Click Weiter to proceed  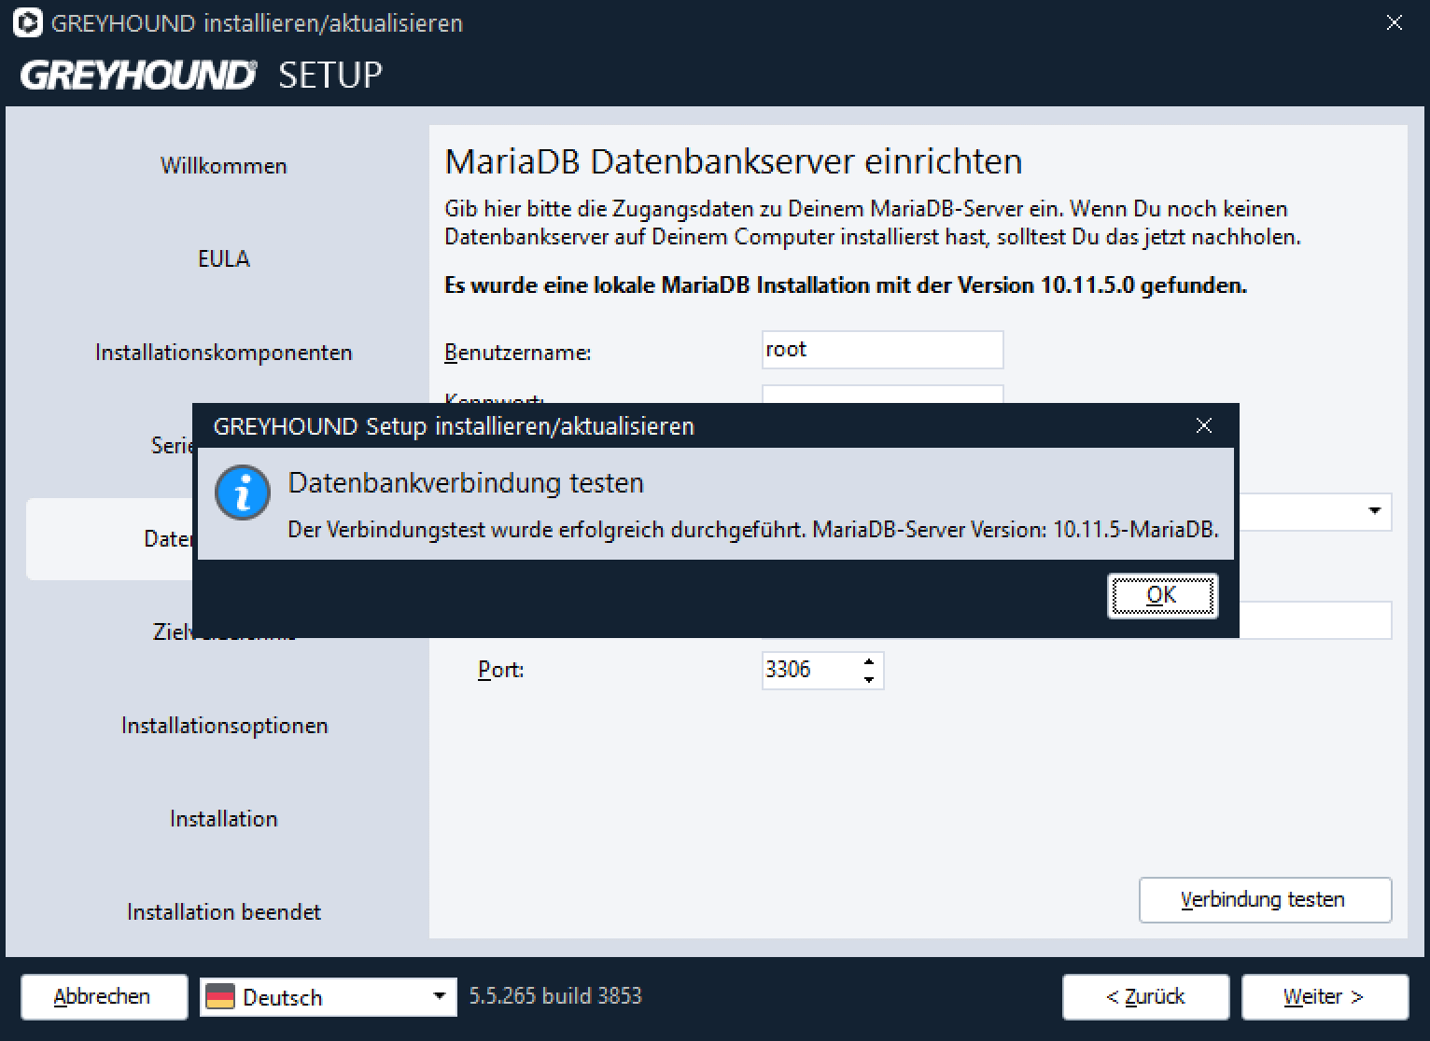click(1325, 997)
